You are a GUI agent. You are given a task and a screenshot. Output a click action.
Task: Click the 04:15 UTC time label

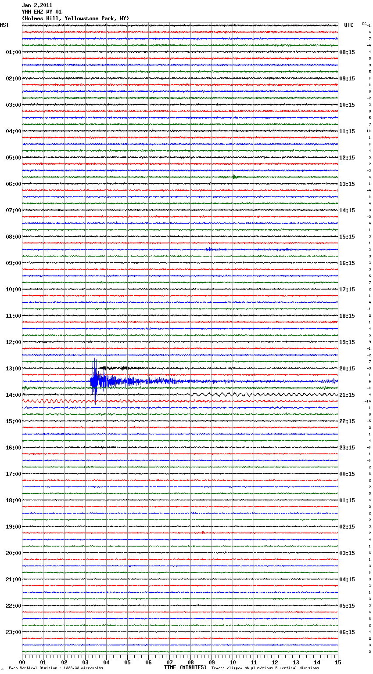(x=347, y=580)
